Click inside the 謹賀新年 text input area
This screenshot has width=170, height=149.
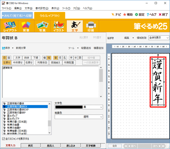pyautogui.click(x=51, y=82)
